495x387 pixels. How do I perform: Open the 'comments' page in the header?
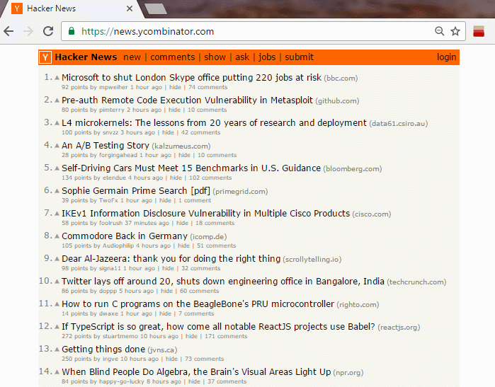[173, 57]
